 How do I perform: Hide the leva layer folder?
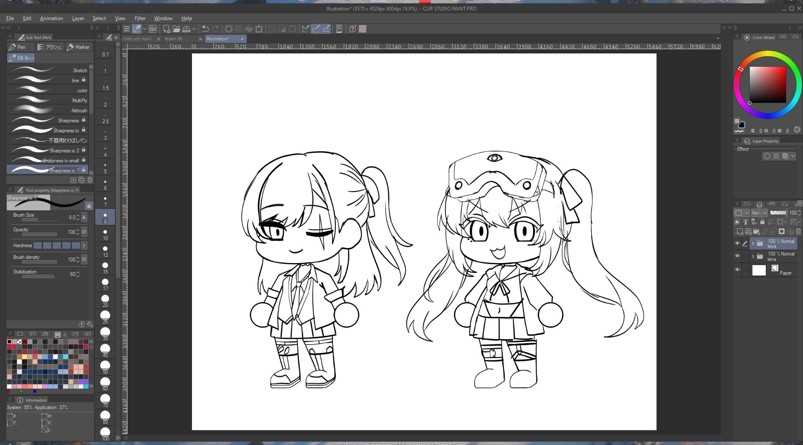click(737, 243)
